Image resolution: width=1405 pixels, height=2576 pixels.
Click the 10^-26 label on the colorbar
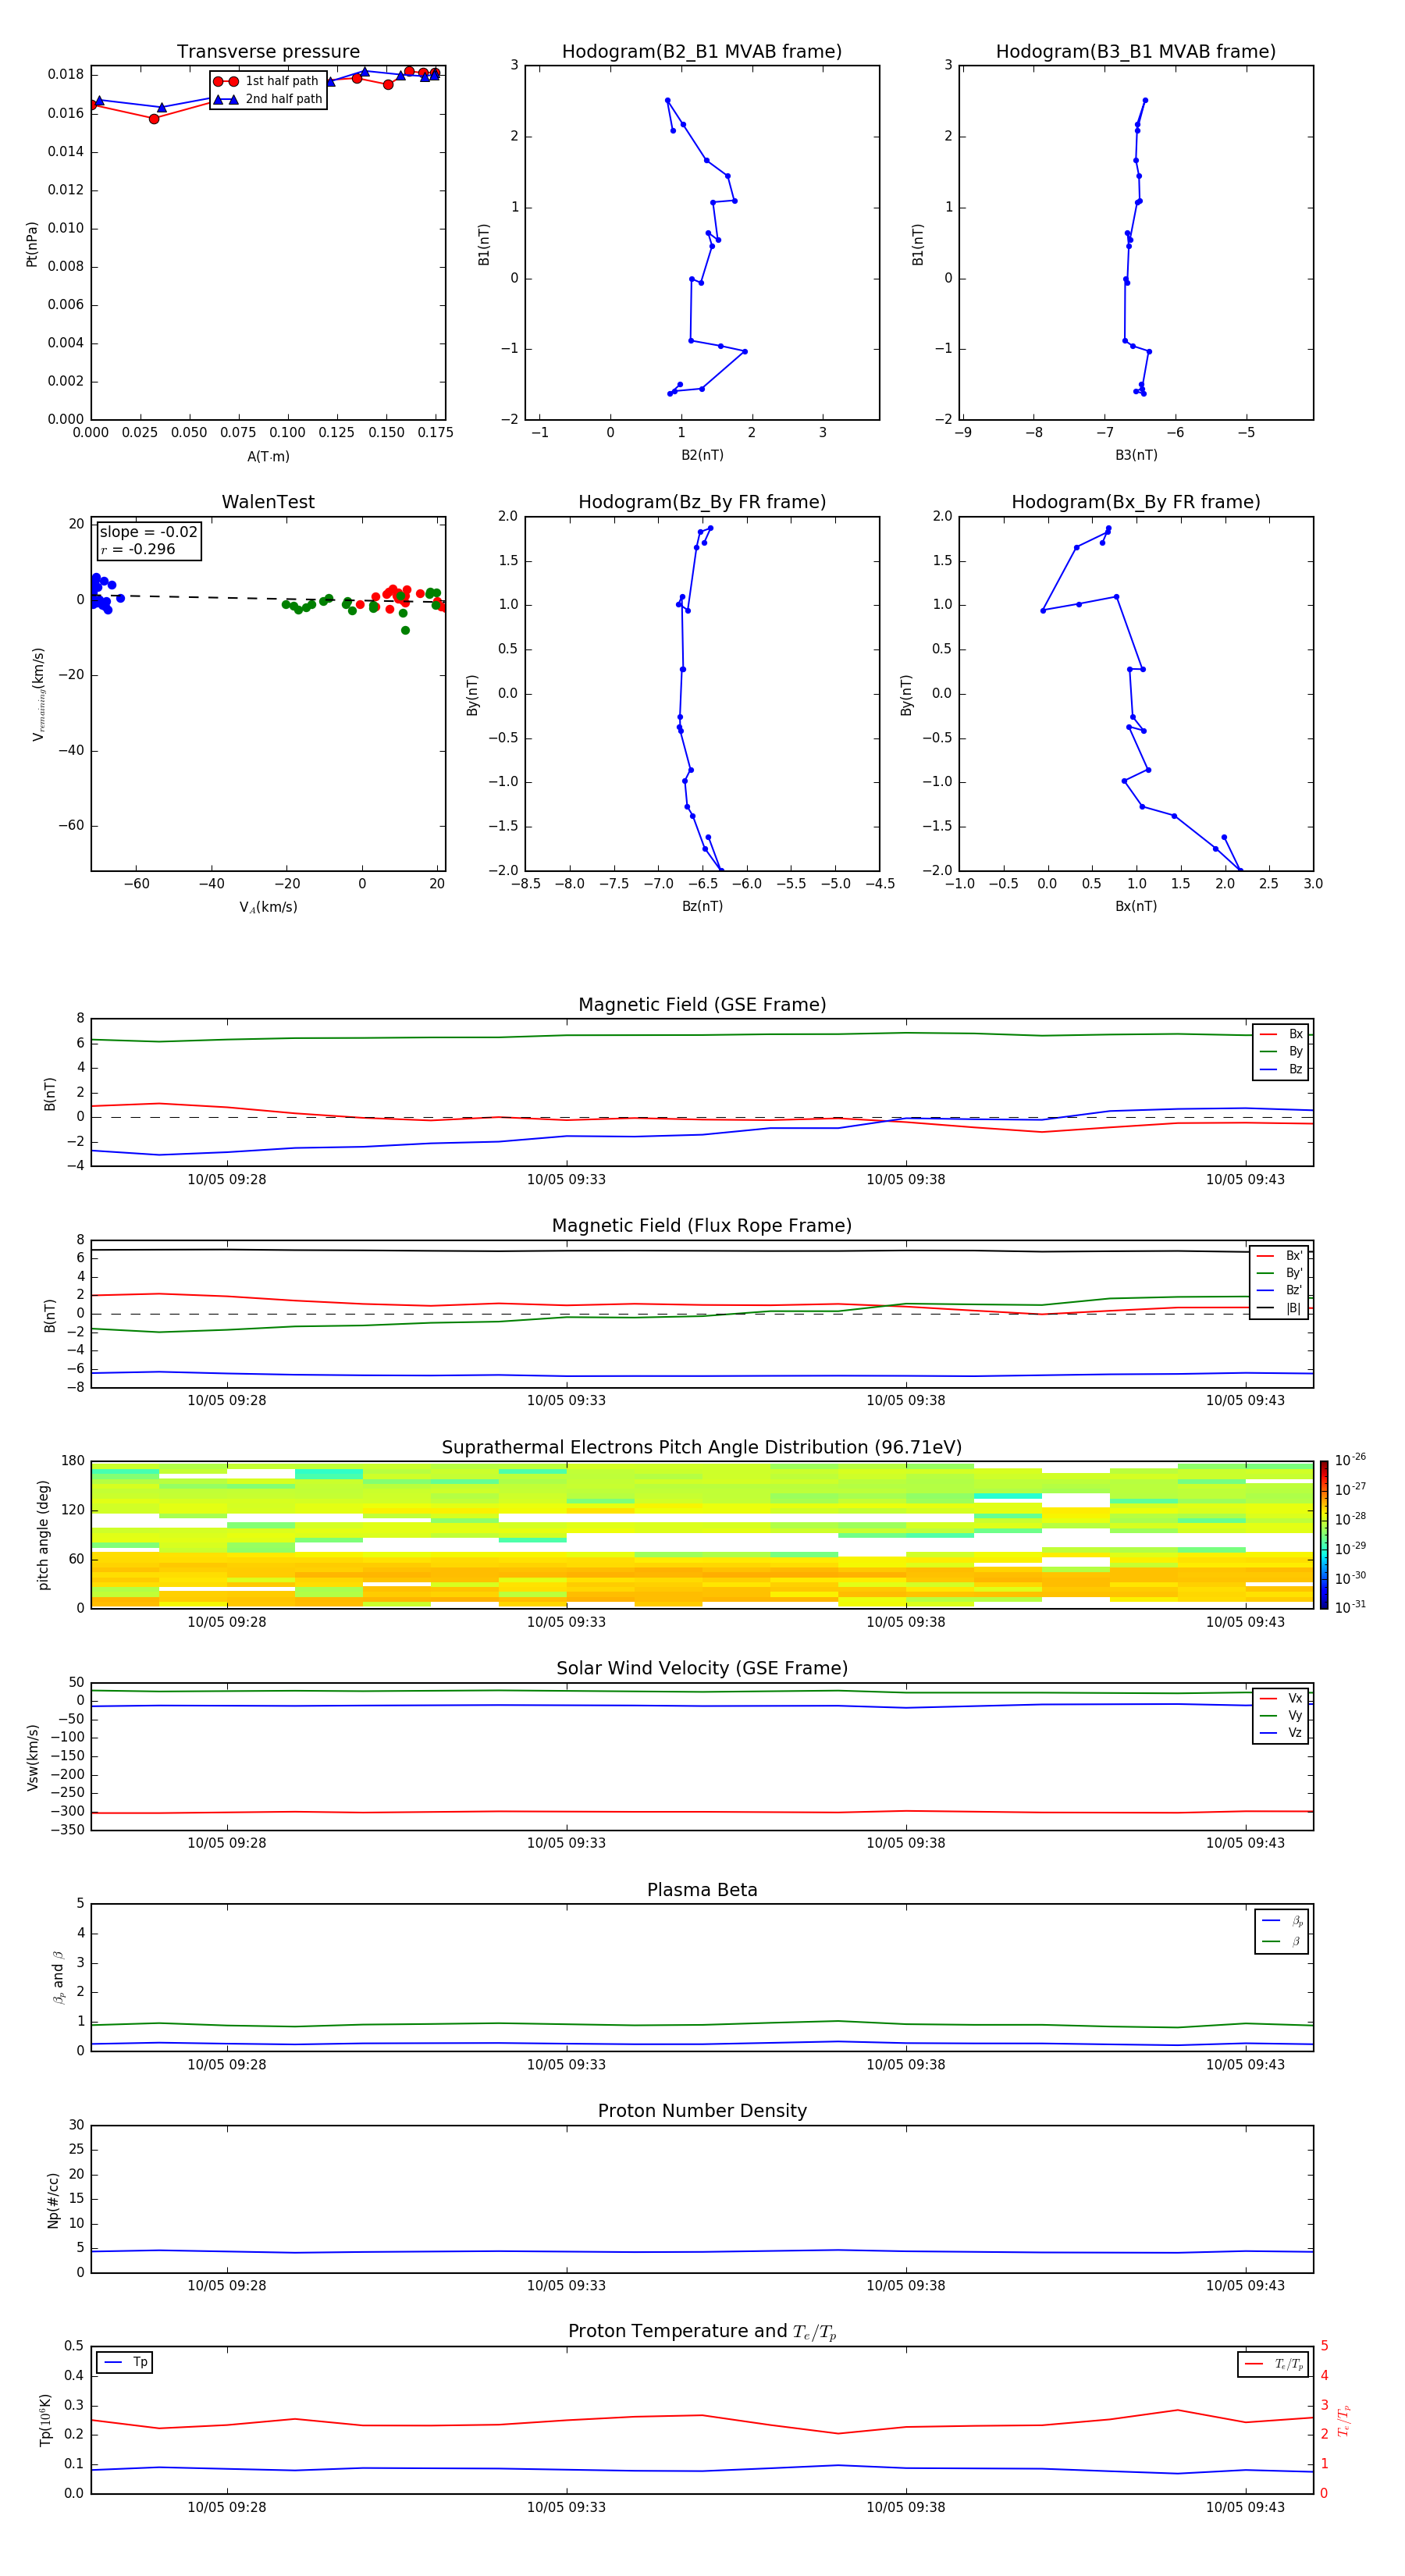click(1350, 1460)
